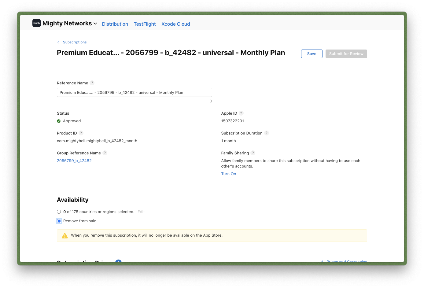
Task: Click the info icon beside Subscription Prices
Action: [118, 262]
